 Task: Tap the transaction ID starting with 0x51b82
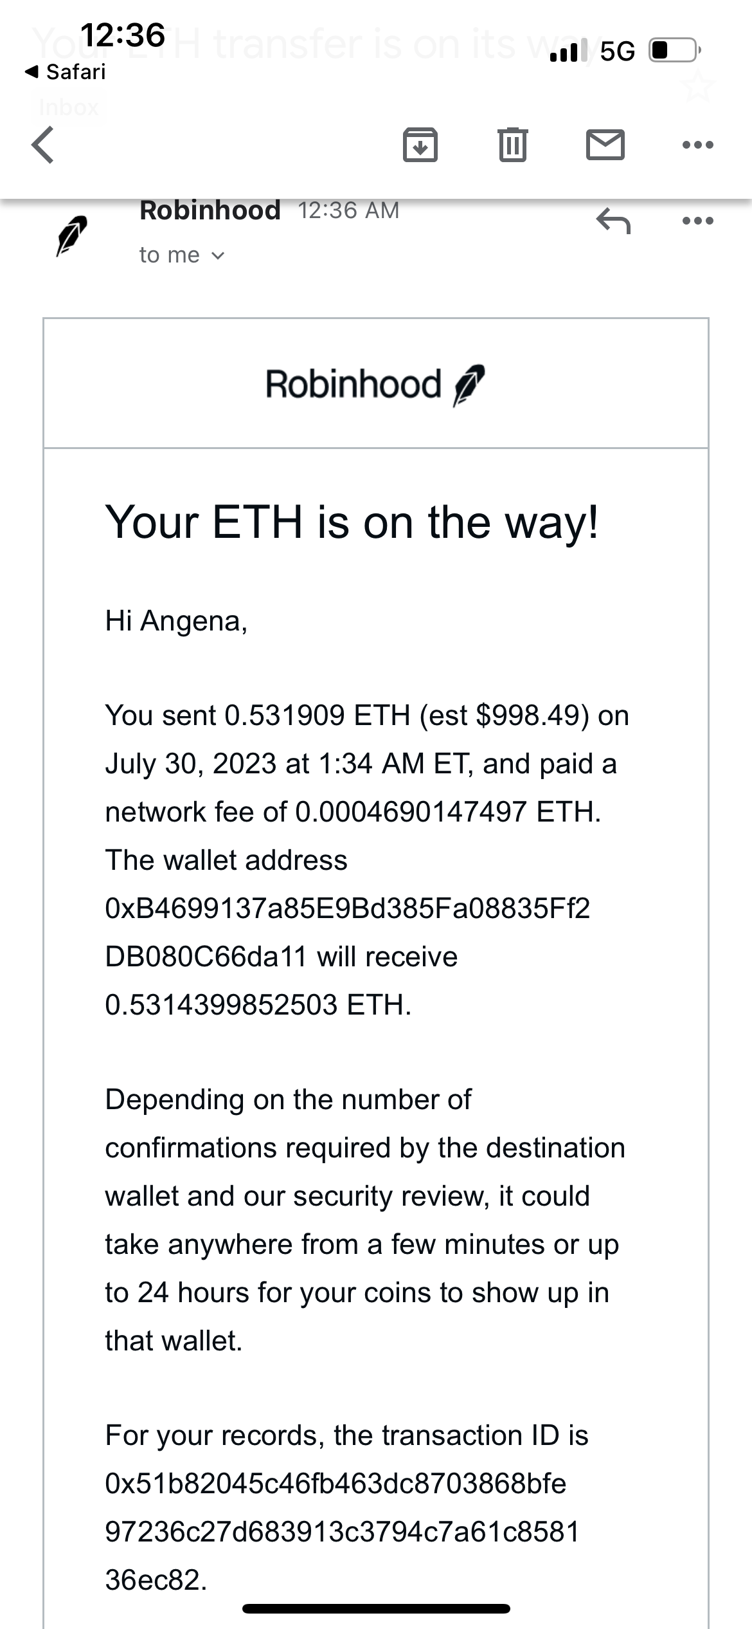[x=342, y=1531]
